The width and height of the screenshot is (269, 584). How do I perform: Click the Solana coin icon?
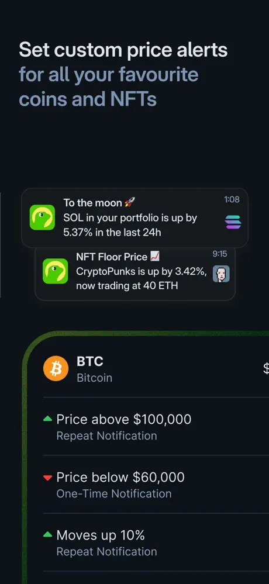[x=233, y=222]
